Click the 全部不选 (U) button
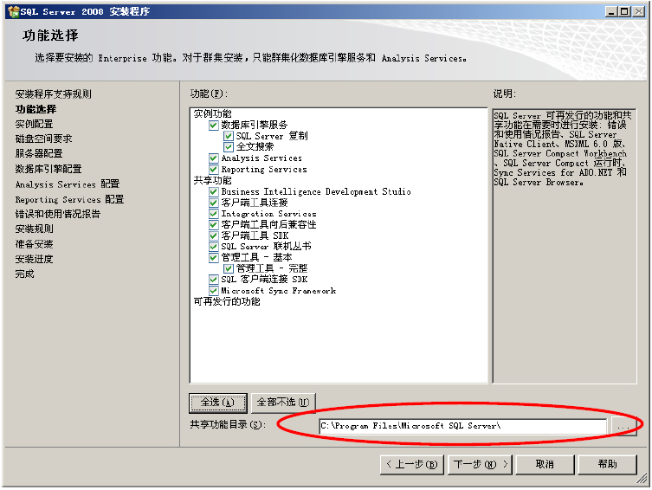This screenshot has height=490, width=652. click(283, 403)
